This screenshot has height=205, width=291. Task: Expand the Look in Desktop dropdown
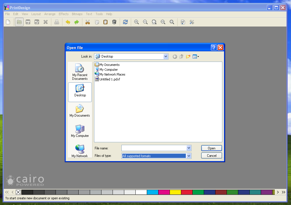[x=166, y=56]
